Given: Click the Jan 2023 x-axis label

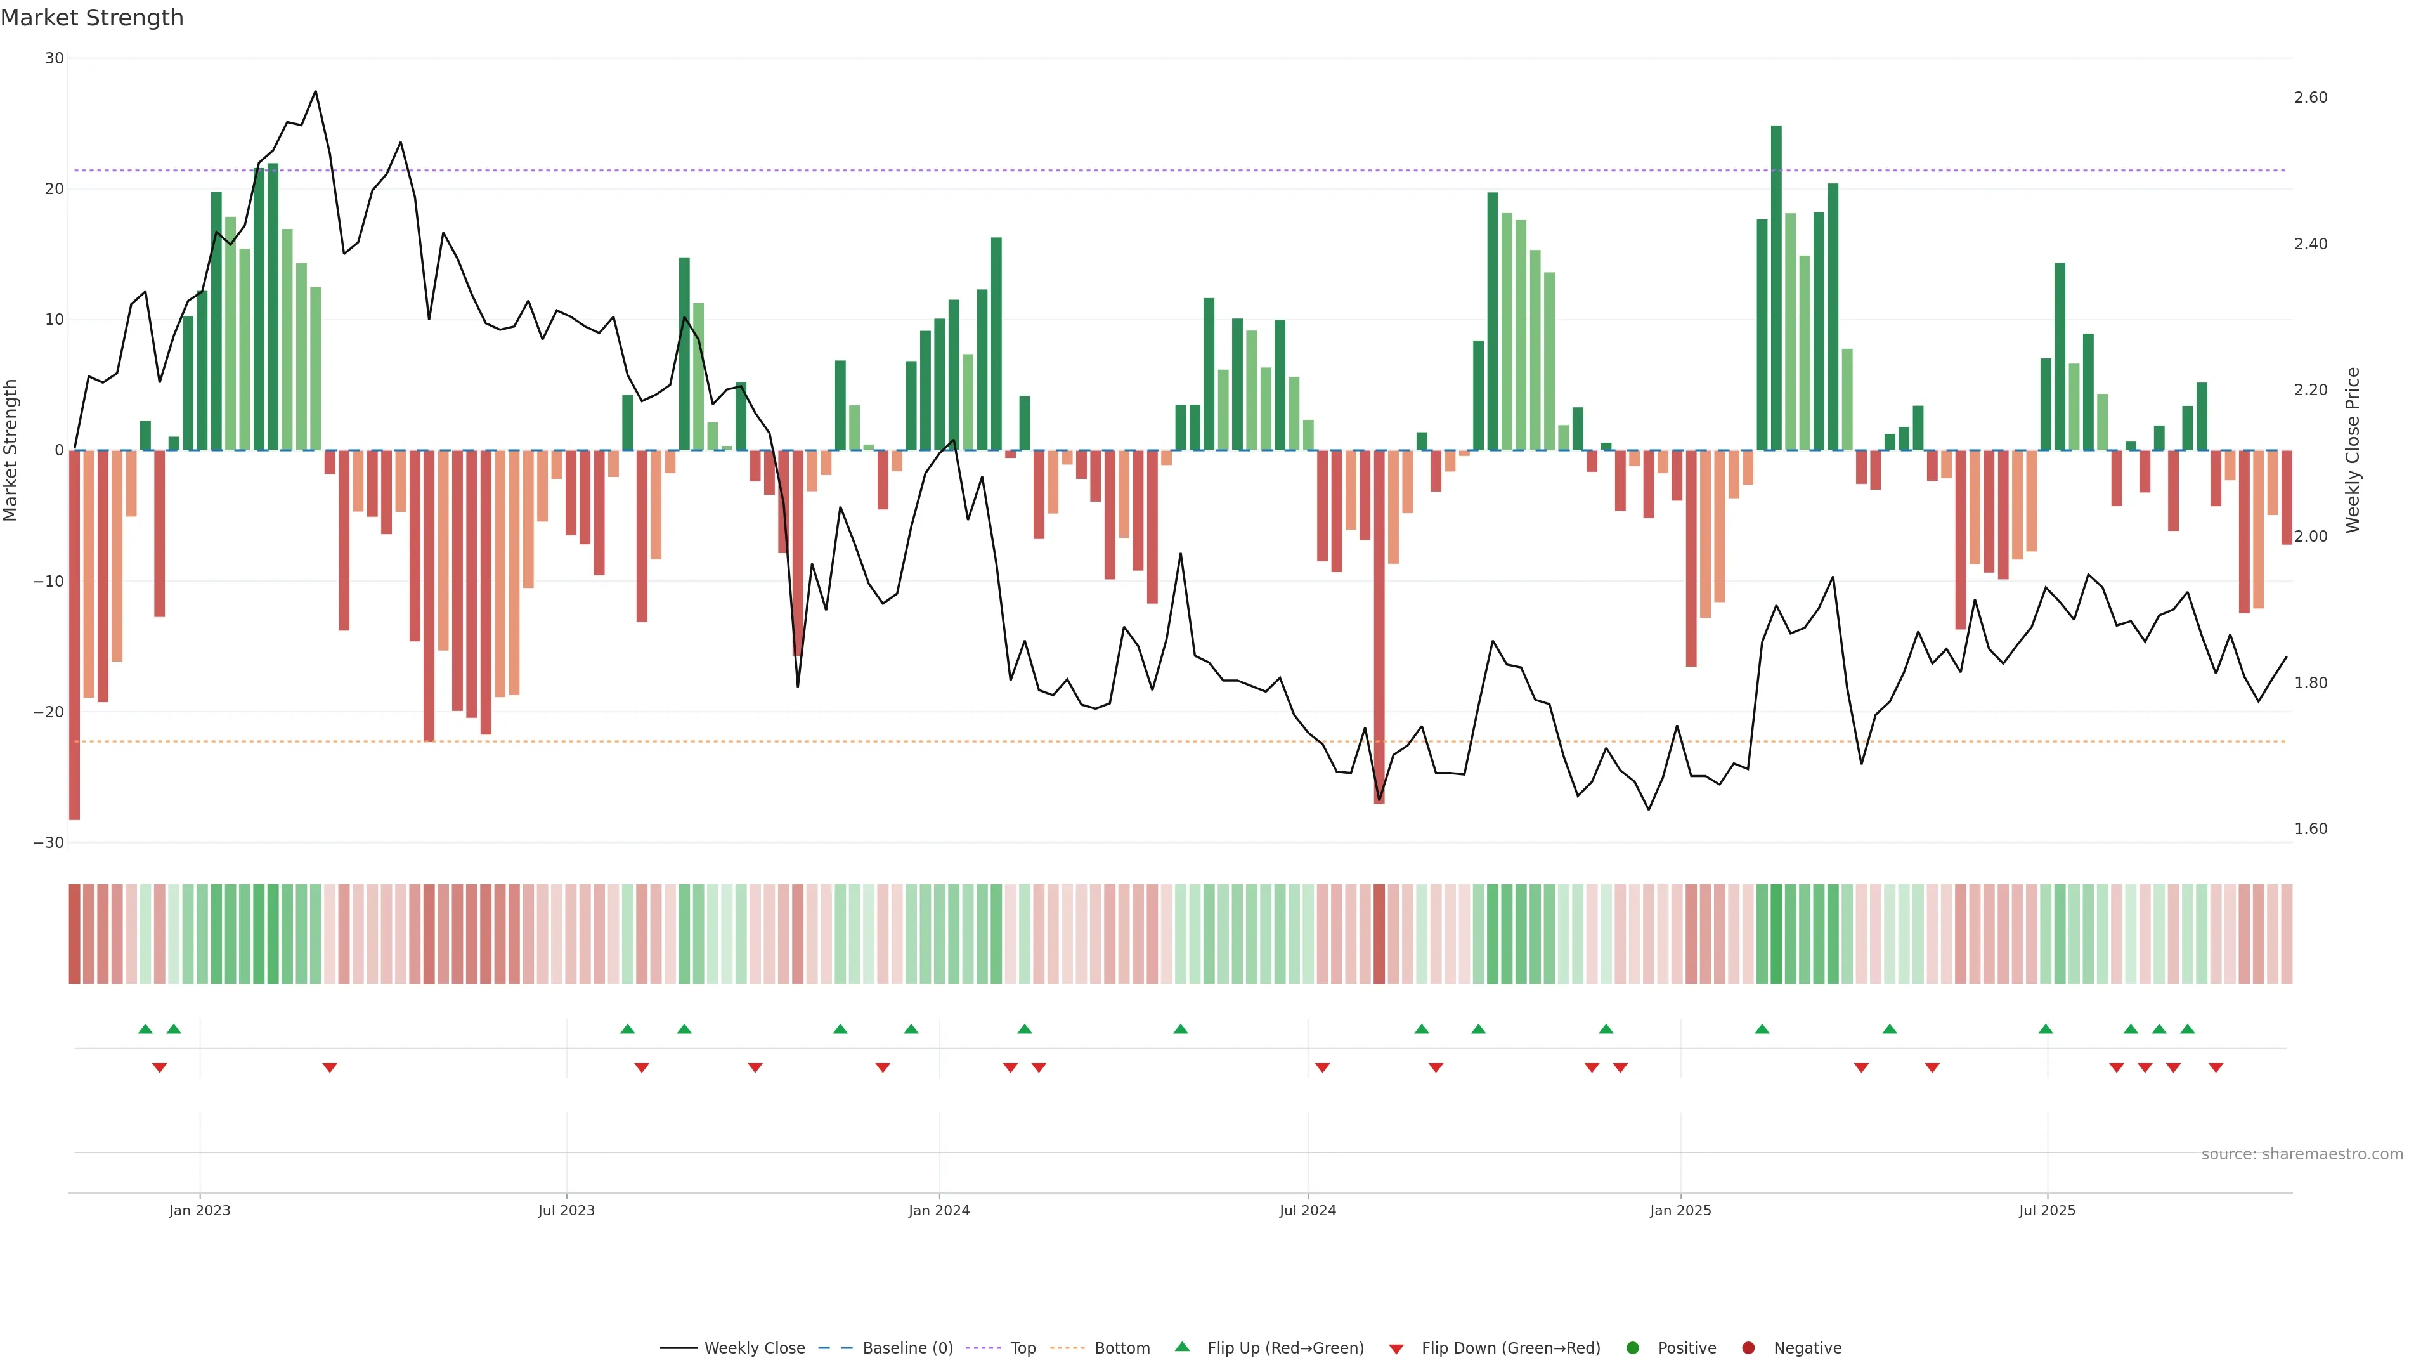Looking at the screenshot, I should (200, 1210).
